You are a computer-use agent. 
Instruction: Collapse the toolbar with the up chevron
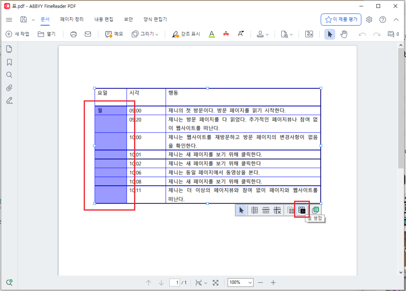(x=396, y=19)
